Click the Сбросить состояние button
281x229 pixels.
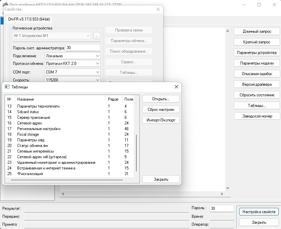257,95
